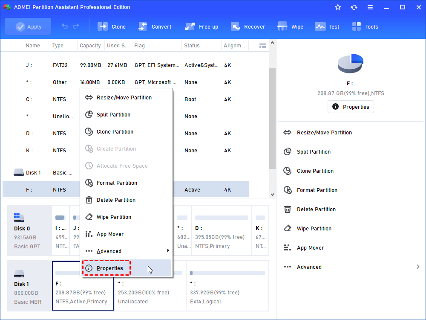This screenshot has height=320, width=426.
Task: Select the Disk 1 row in list
Action: click(x=126, y=172)
